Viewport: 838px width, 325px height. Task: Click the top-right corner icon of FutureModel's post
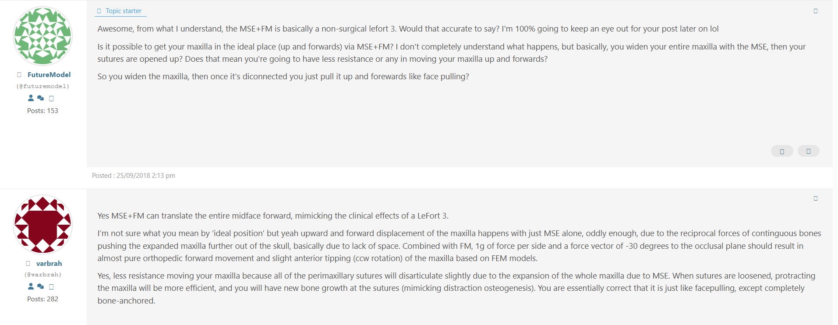816,11
